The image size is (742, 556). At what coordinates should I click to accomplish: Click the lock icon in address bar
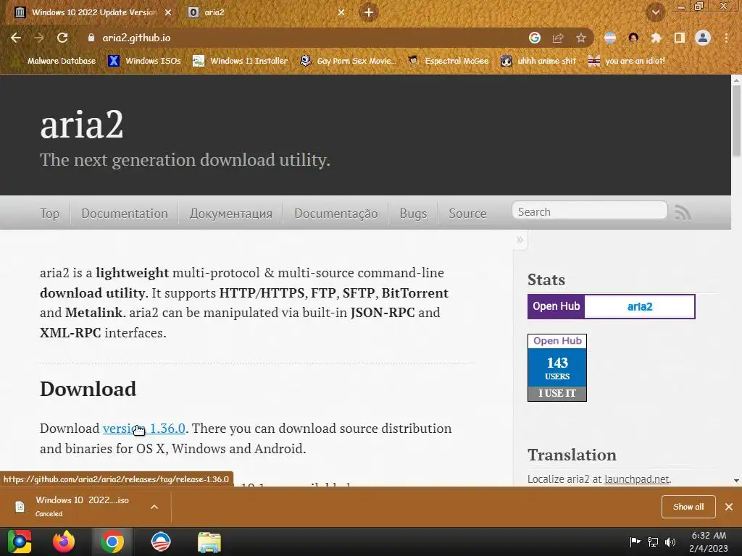91,38
